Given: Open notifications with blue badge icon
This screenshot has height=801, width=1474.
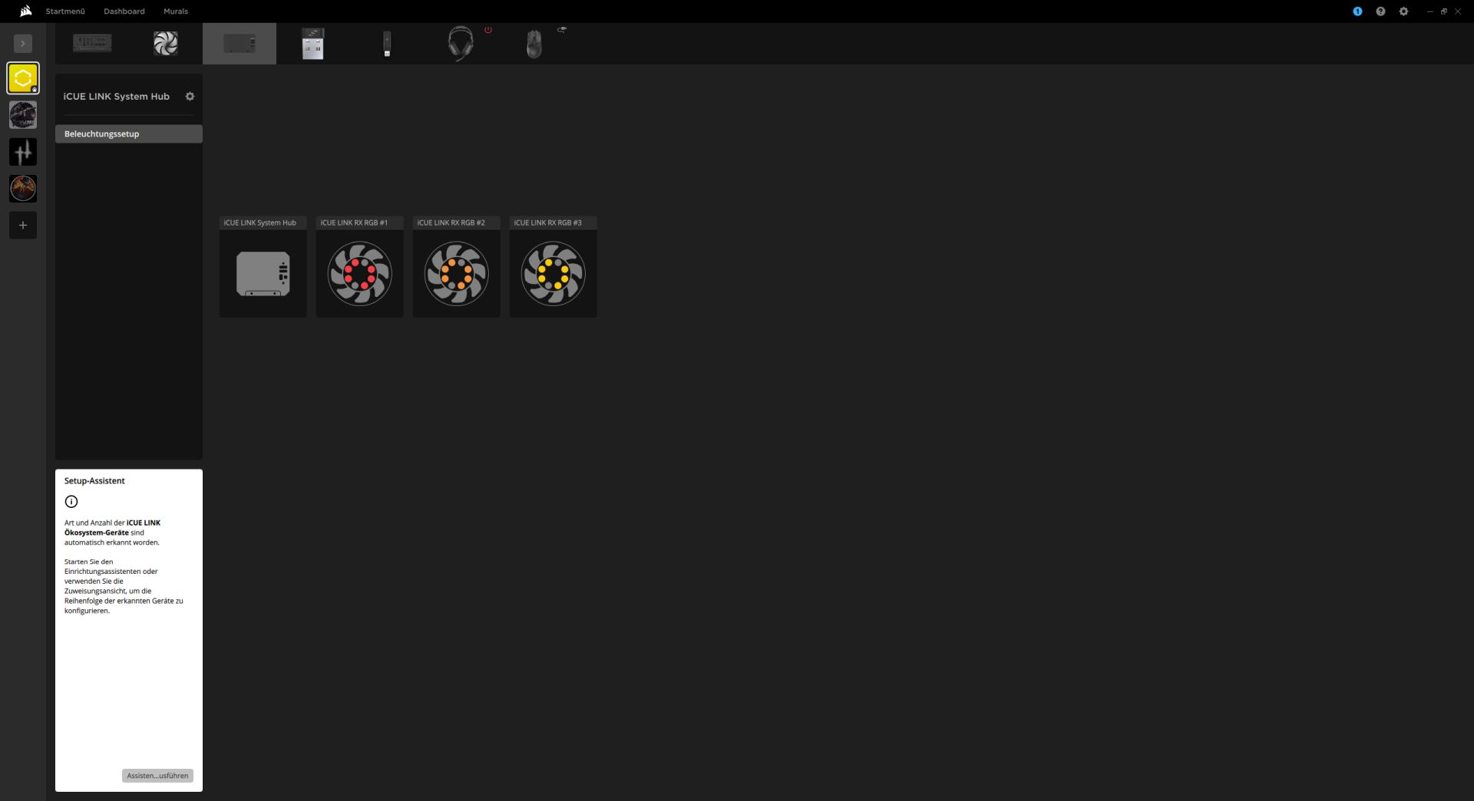Looking at the screenshot, I should pos(1357,12).
